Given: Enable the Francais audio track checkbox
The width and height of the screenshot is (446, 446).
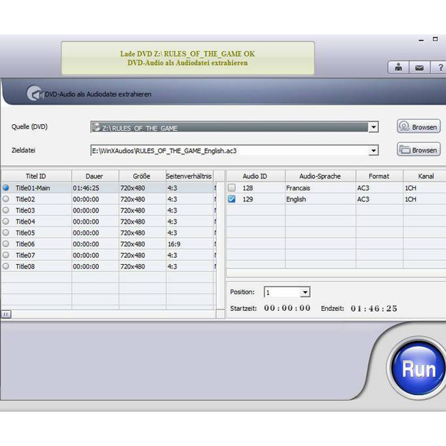Looking at the screenshot, I should point(232,188).
